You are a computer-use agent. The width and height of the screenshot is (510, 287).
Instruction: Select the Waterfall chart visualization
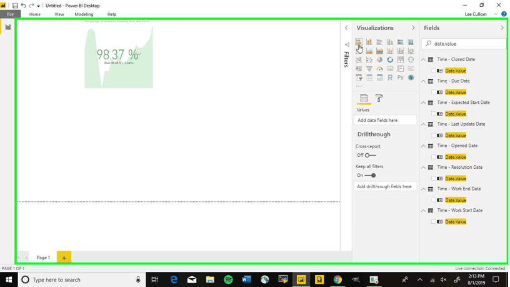pos(358,59)
